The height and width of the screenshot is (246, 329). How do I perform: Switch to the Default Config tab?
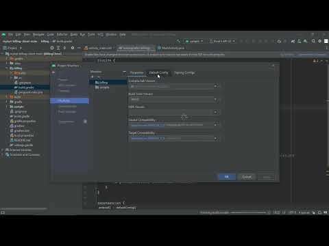[x=158, y=72]
